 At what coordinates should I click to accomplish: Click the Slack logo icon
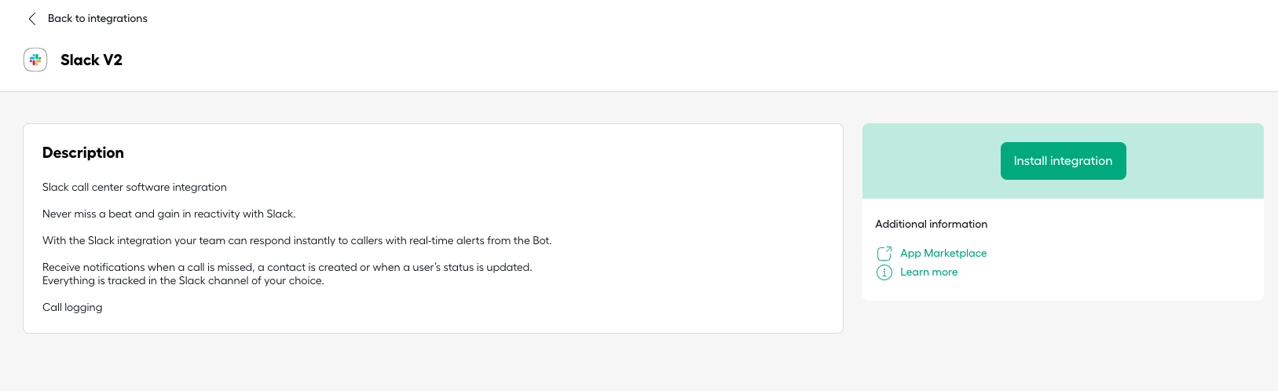point(35,60)
